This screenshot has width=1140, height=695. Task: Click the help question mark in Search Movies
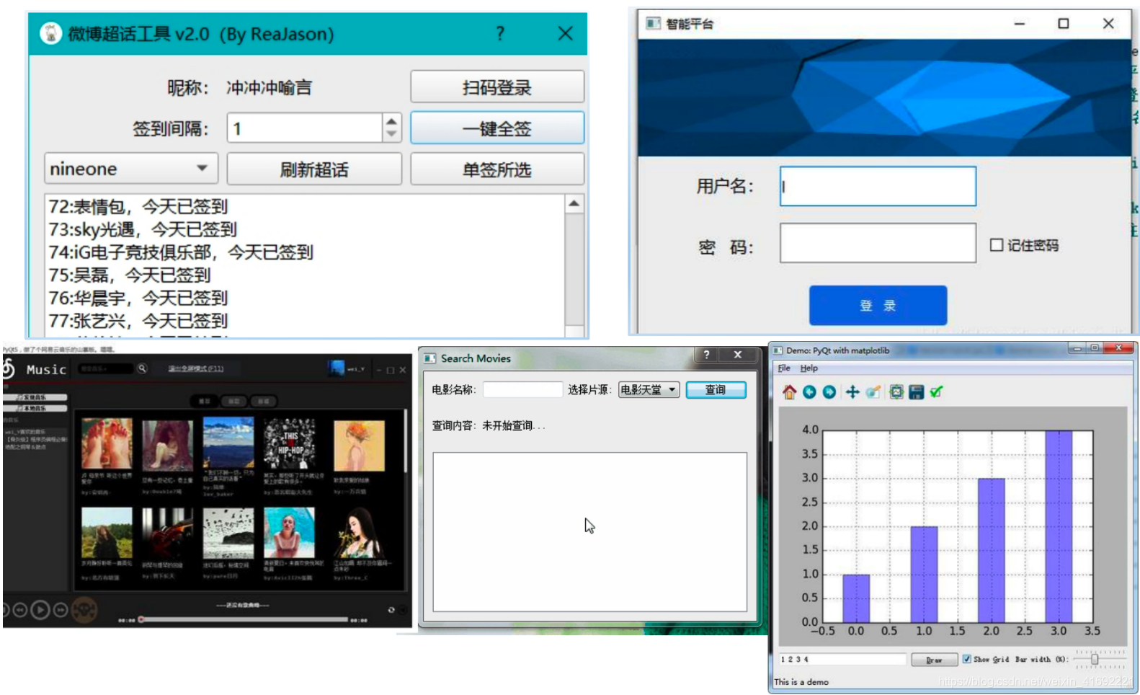click(x=706, y=354)
